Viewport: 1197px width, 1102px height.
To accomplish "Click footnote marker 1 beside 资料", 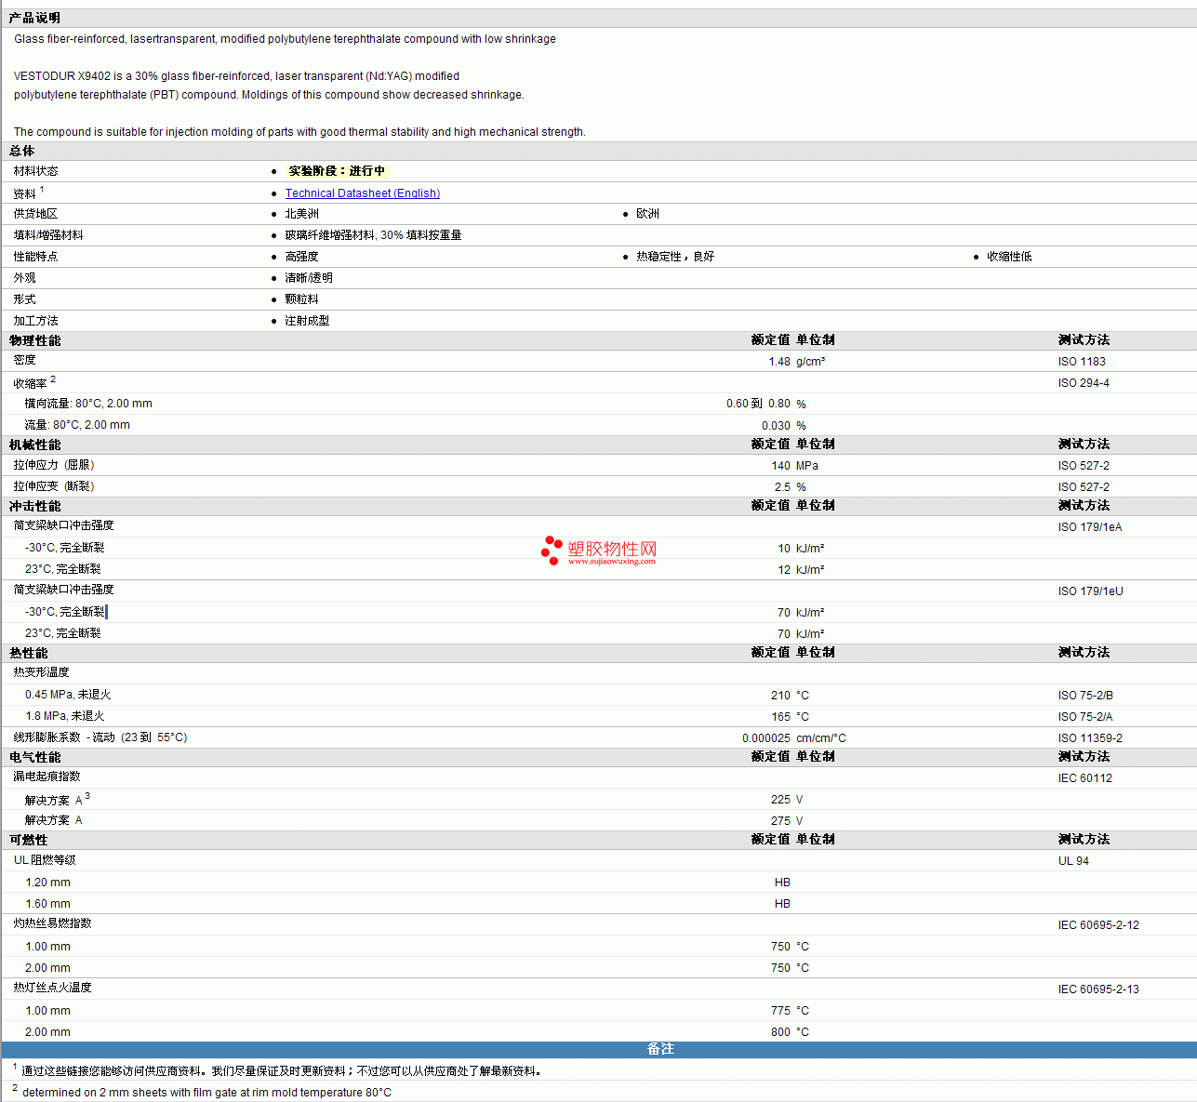I will [x=42, y=190].
